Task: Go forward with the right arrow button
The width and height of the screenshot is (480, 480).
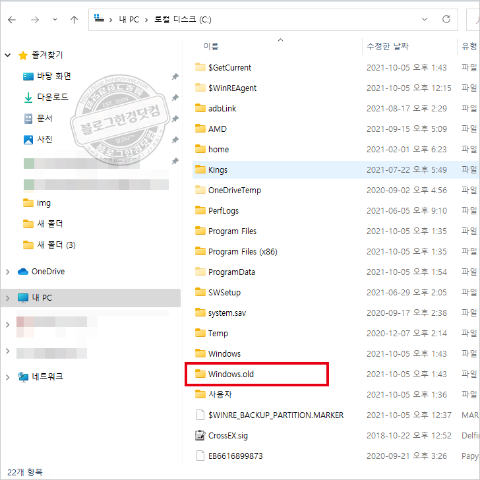Action: [35, 20]
